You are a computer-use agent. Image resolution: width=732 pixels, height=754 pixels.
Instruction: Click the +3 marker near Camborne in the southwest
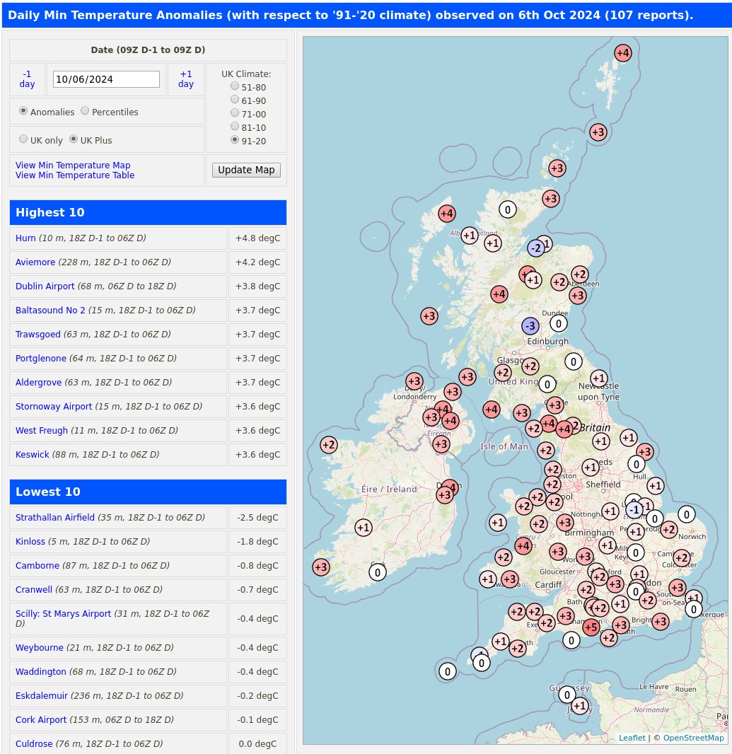[321, 567]
